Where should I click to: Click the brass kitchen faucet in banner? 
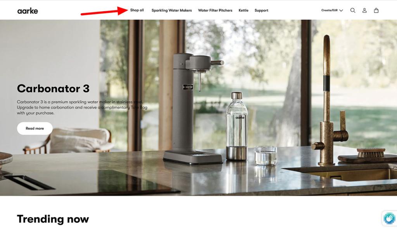[x=329, y=101]
